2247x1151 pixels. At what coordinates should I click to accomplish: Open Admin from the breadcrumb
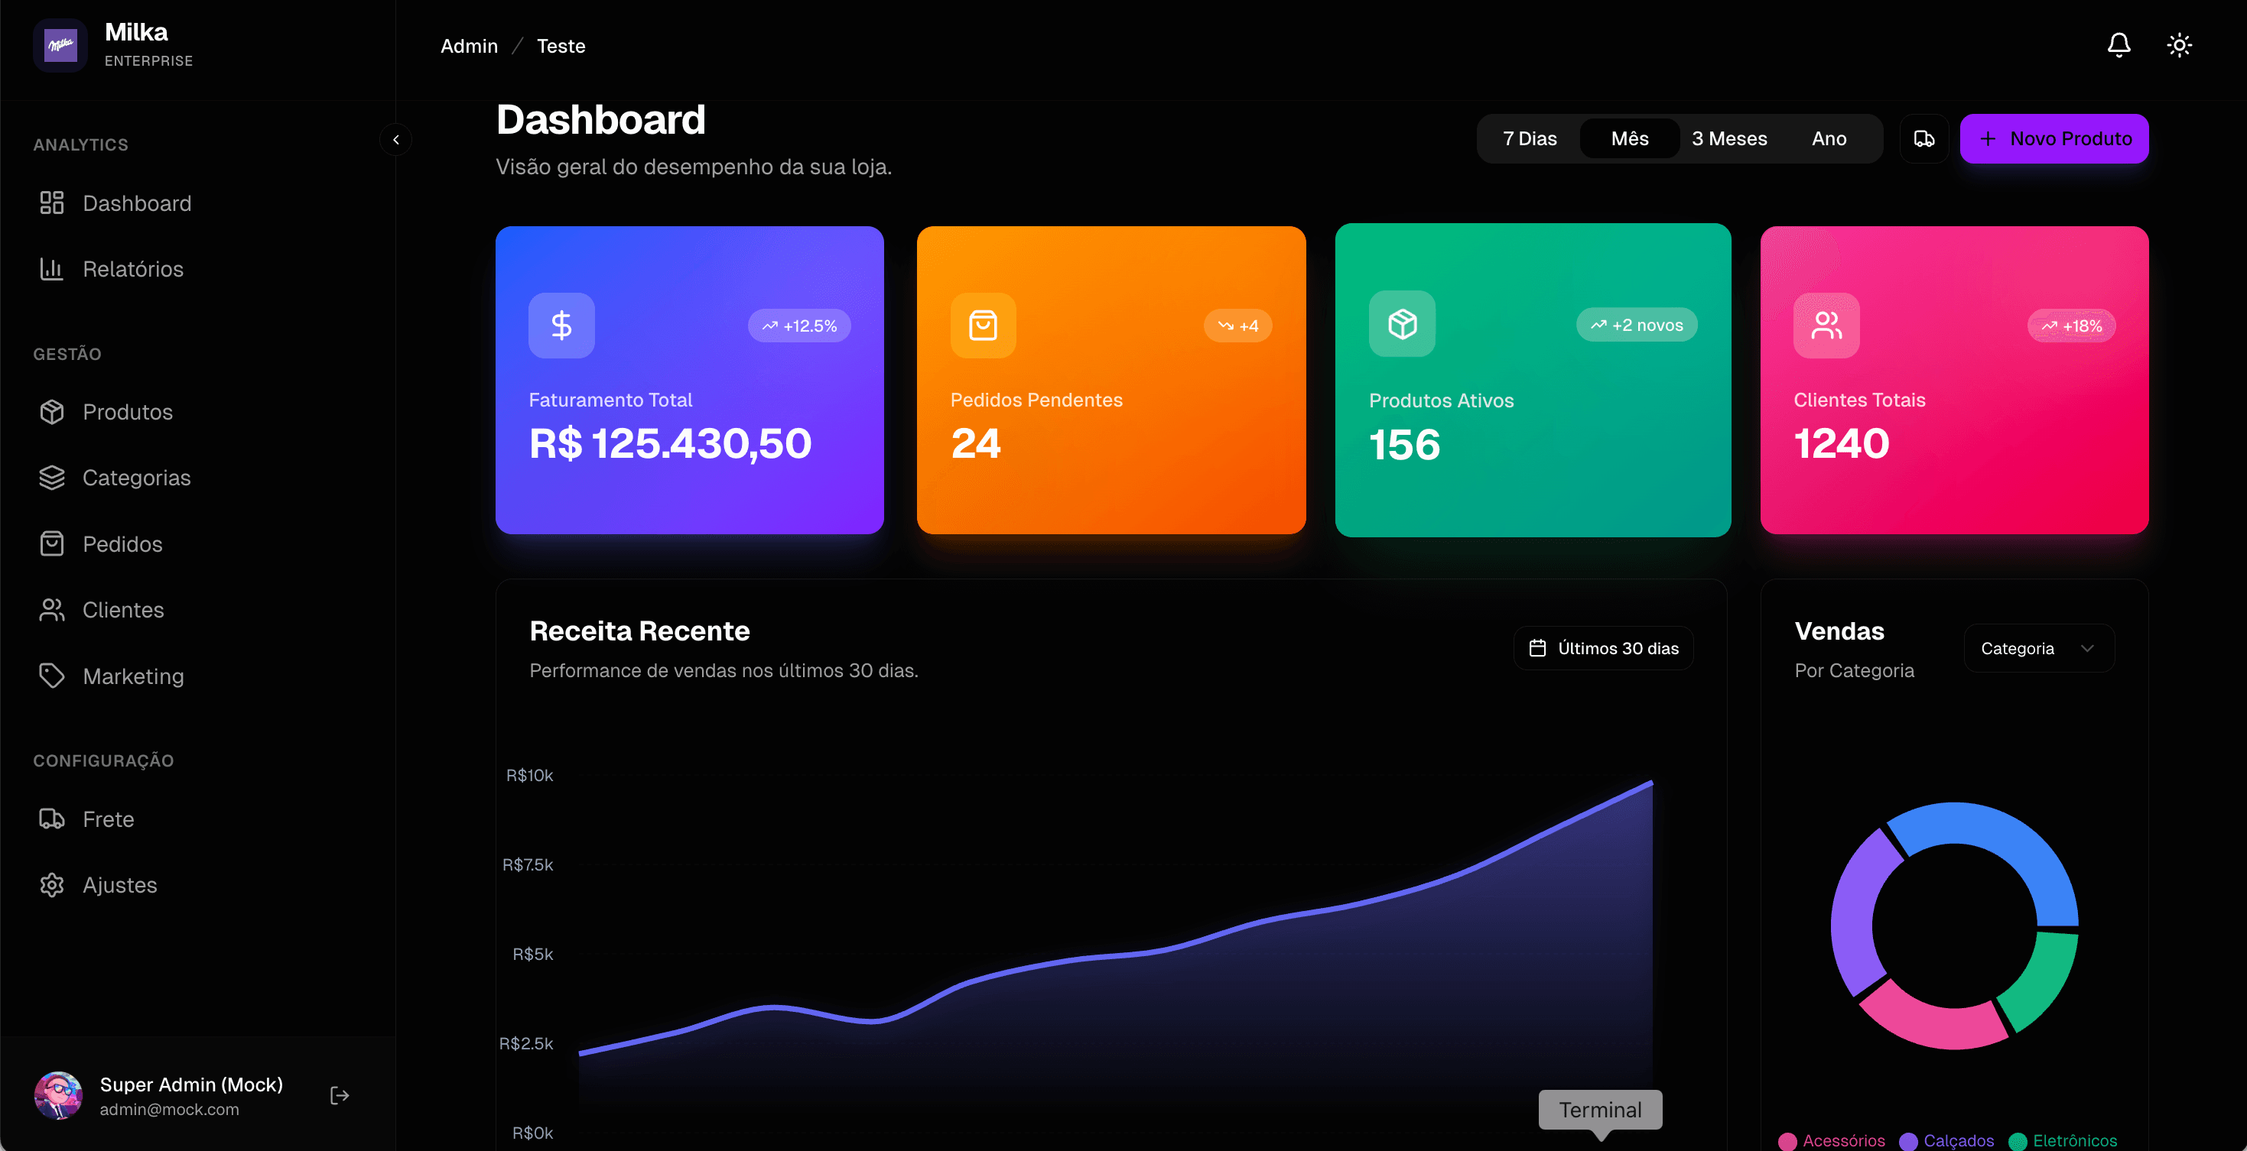tap(468, 45)
